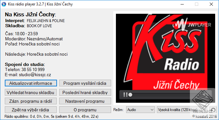Open the Režim Audio dropdown
This screenshot has width=219, height=120.
click(141, 110)
